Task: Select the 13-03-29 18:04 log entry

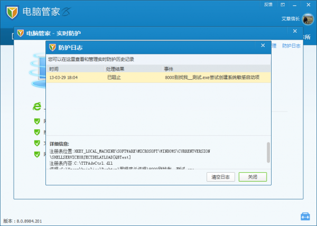Action: tap(158, 77)
